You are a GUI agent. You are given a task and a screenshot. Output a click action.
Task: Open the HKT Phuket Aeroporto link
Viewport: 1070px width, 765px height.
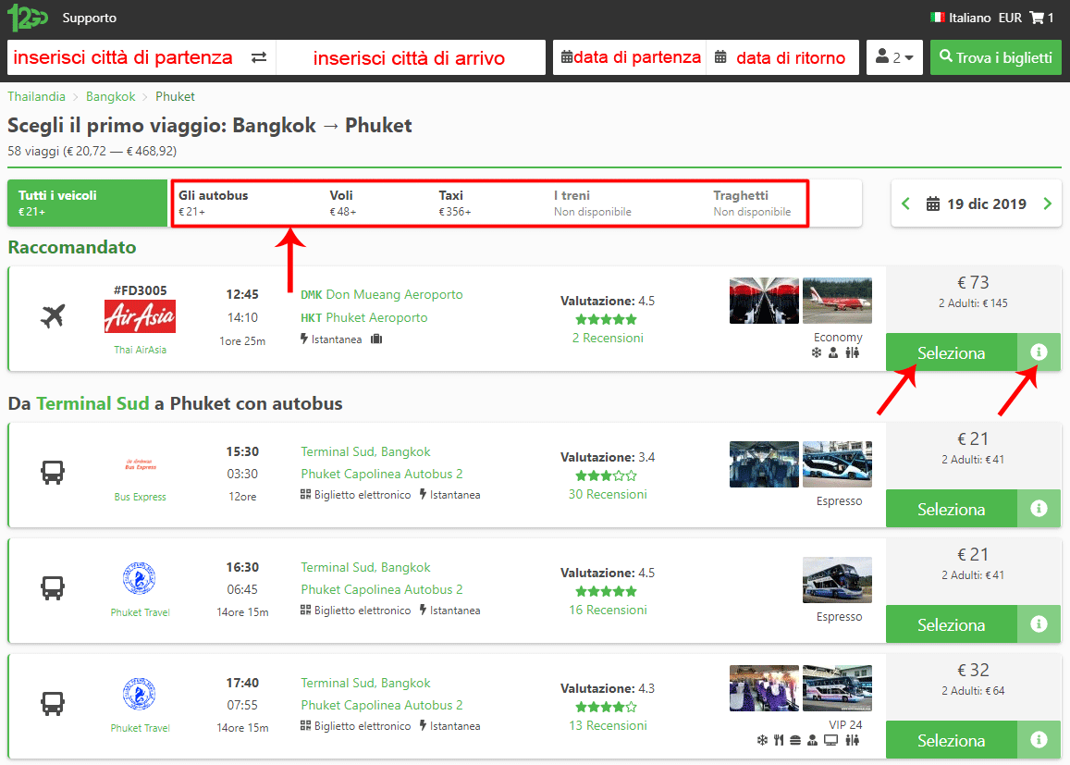tap(364, 317)
